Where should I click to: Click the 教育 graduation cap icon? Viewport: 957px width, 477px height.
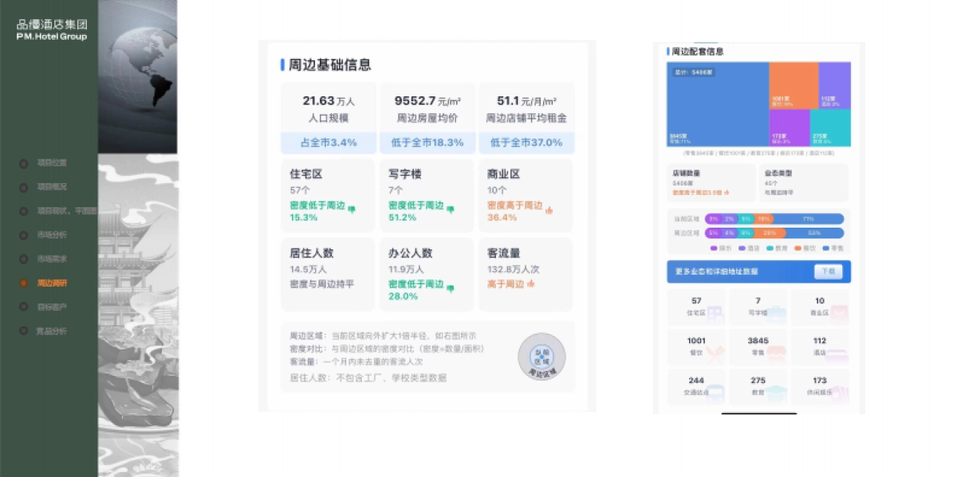point(776,391)
